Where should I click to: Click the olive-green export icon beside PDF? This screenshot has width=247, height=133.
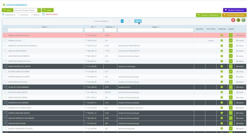click(x=238, y=20)
